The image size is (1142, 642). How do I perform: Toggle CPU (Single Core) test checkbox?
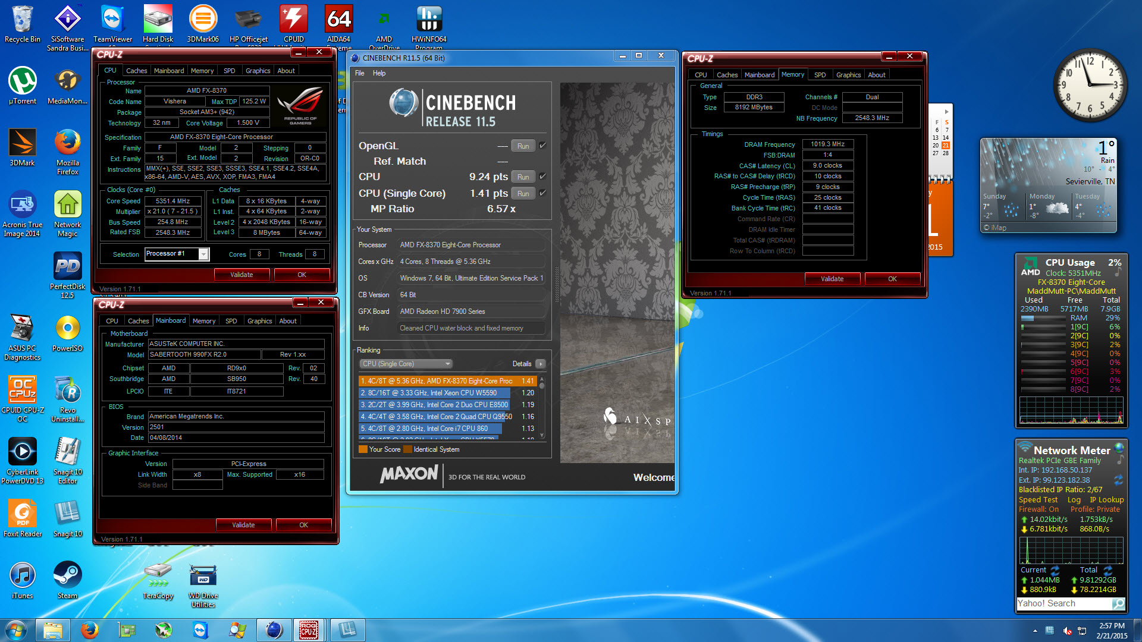pos(542,193)
